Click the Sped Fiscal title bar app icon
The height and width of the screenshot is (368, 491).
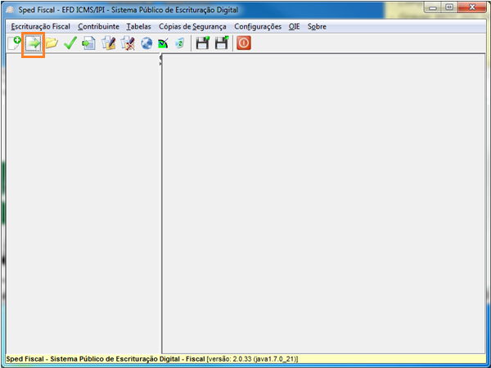tap(10, 10)
